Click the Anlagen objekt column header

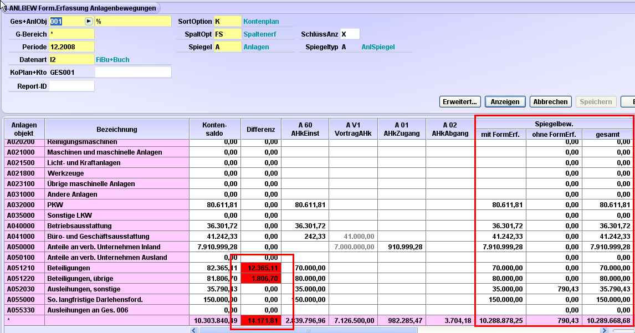(x=24, y=129)
